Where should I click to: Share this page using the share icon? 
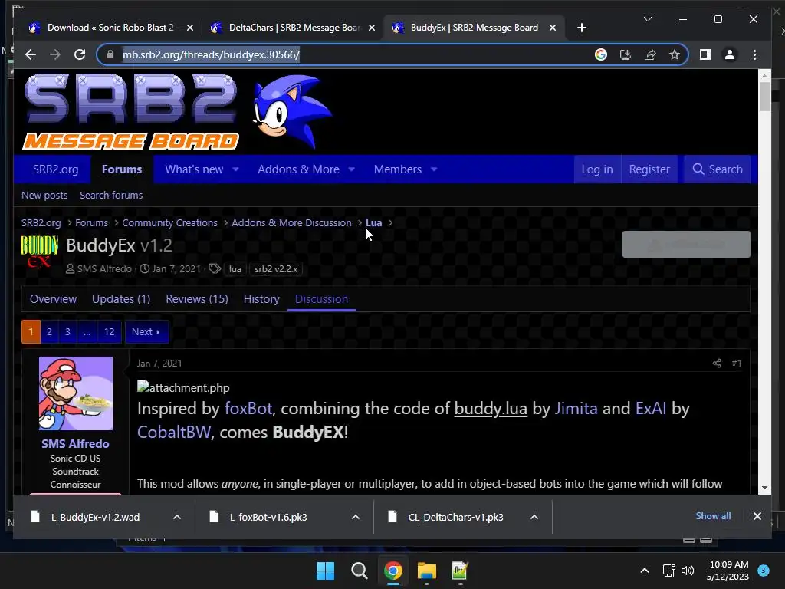point(650,54)
